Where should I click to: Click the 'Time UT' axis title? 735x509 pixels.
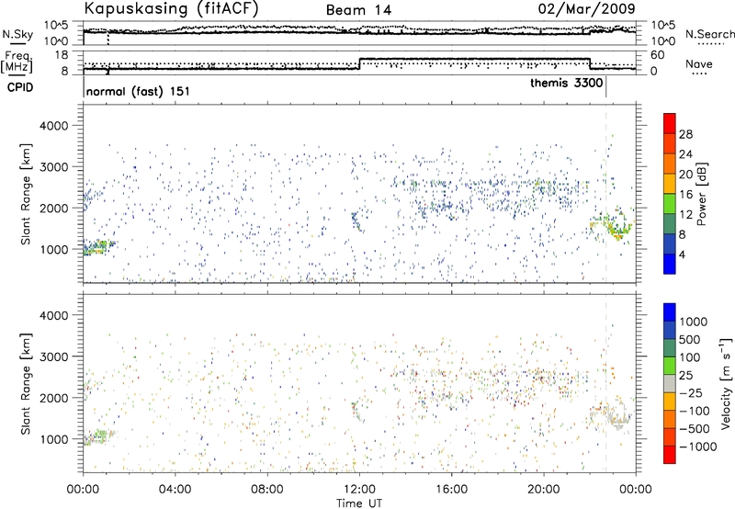(x=359, y=503)
